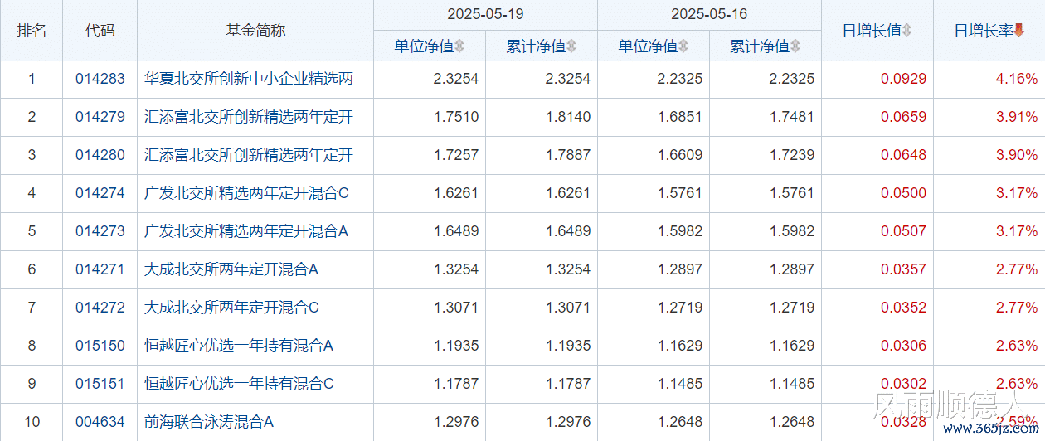Click the red 日增长率 descending arrow
The width and height of the screenshot is (1045, 441).
click(1019, 31)
